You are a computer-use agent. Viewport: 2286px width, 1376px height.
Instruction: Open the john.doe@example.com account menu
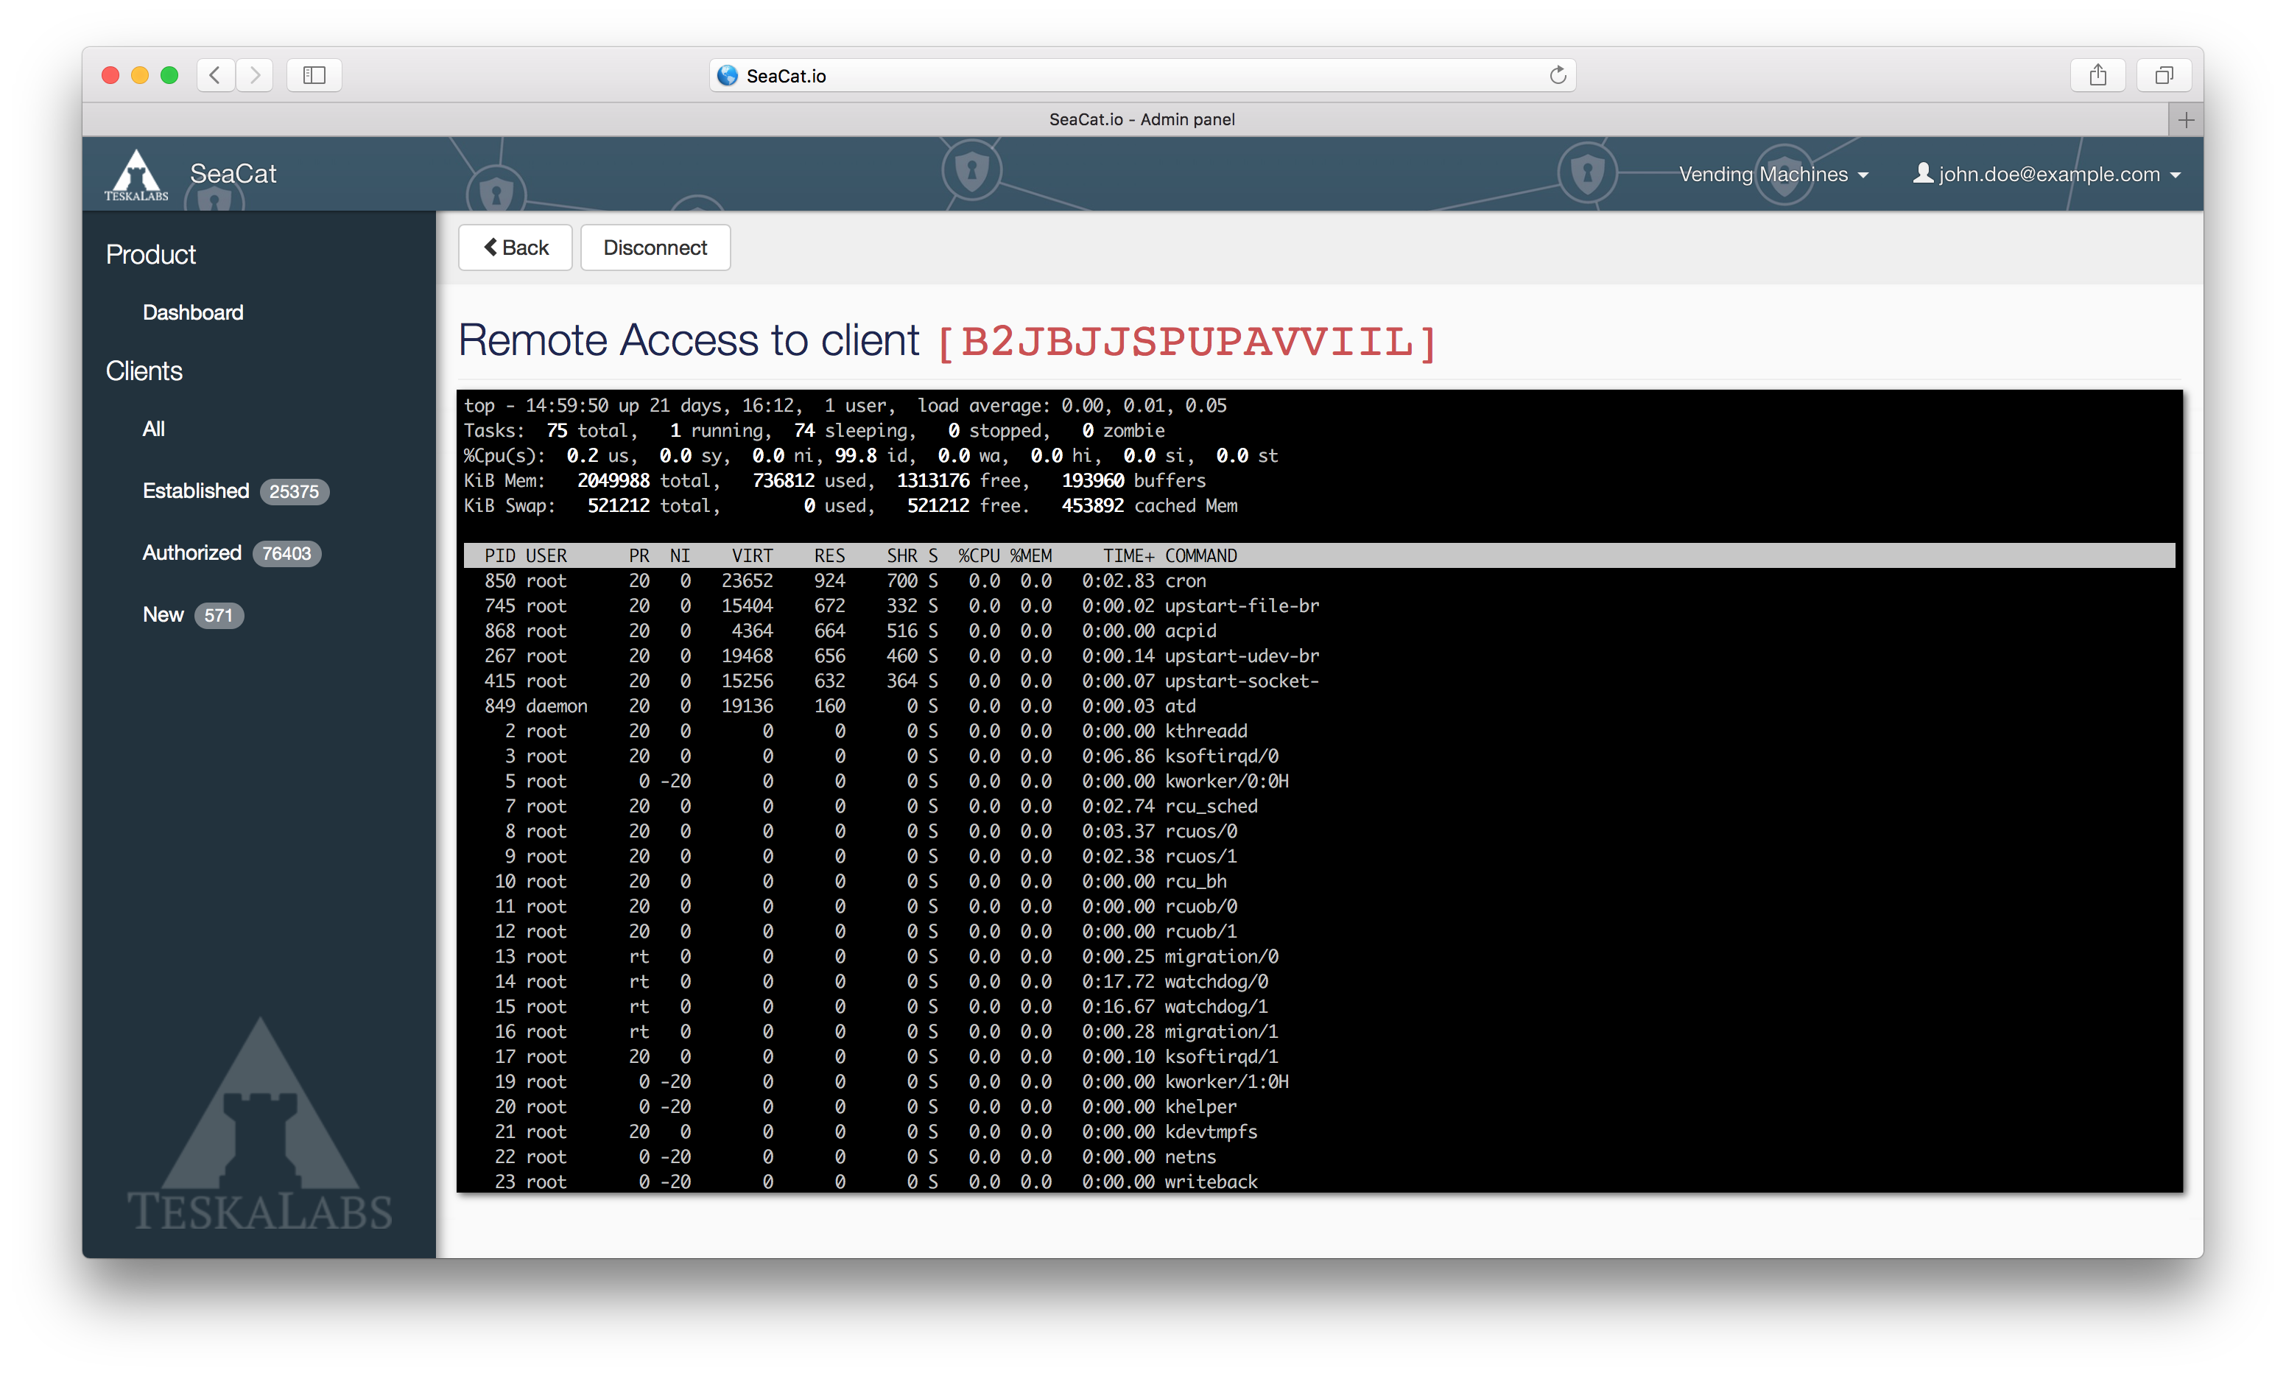tap(2047, 175)
